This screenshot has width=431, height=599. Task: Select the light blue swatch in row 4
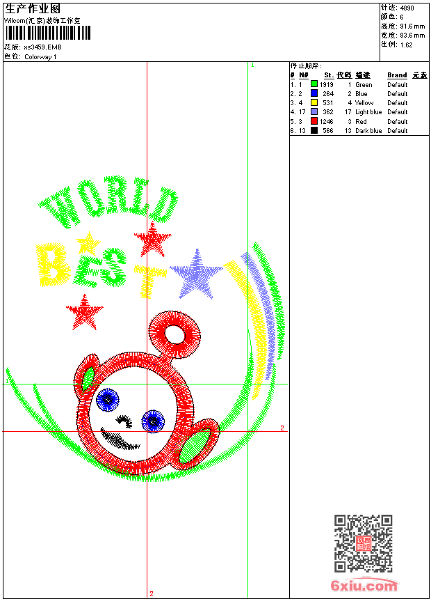(x=314, y=111)
